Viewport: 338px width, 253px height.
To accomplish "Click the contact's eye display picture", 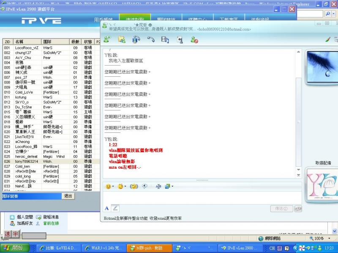I will point(322,67).
